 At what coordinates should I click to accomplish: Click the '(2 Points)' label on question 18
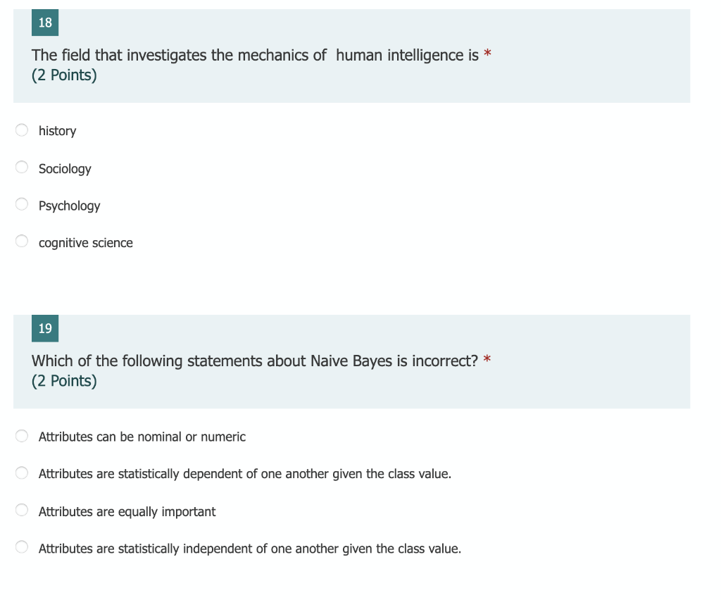(x=63, y=75)
